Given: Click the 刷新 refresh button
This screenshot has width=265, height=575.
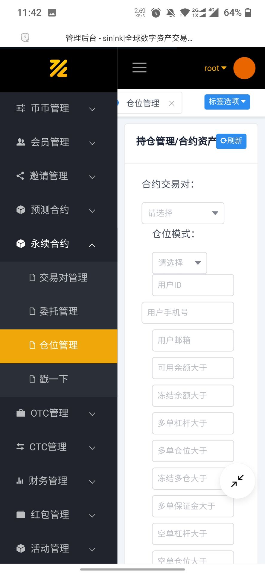Looking at the screenshot, I should click(231, 141).
